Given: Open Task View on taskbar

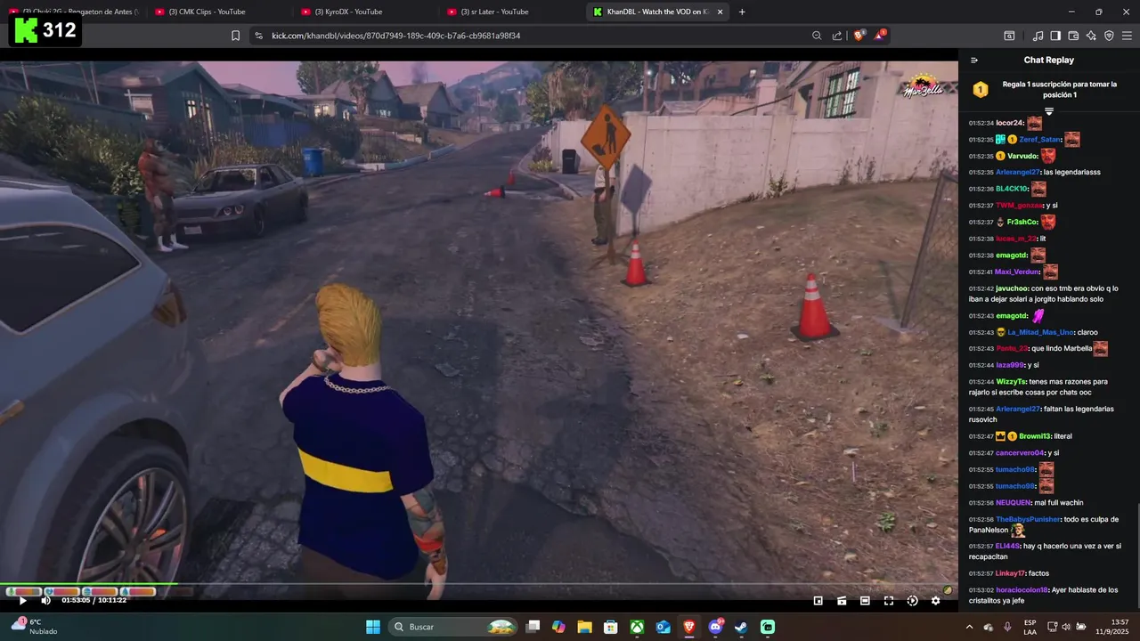Looking at the screenshot, I should 533,627.
